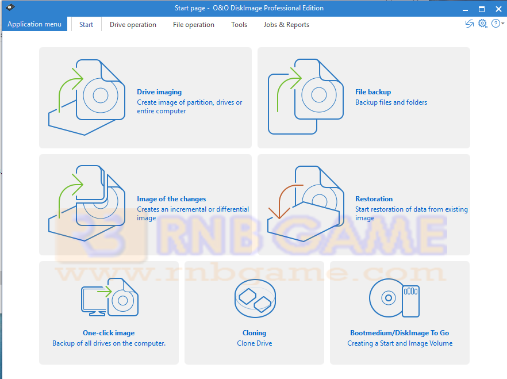The width and height of the screenshot is (507, 379).
Task: Click the Cloning disk icon
Action: coord(255,298)
